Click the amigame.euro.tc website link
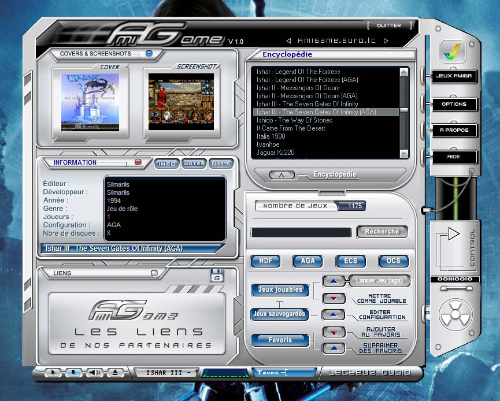This screenshot has width=500, height=401. pyautogui.click(x=337, y=41)
